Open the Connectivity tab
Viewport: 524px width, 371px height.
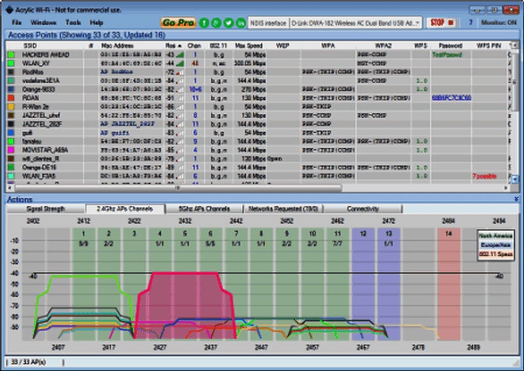click(363, 209)
